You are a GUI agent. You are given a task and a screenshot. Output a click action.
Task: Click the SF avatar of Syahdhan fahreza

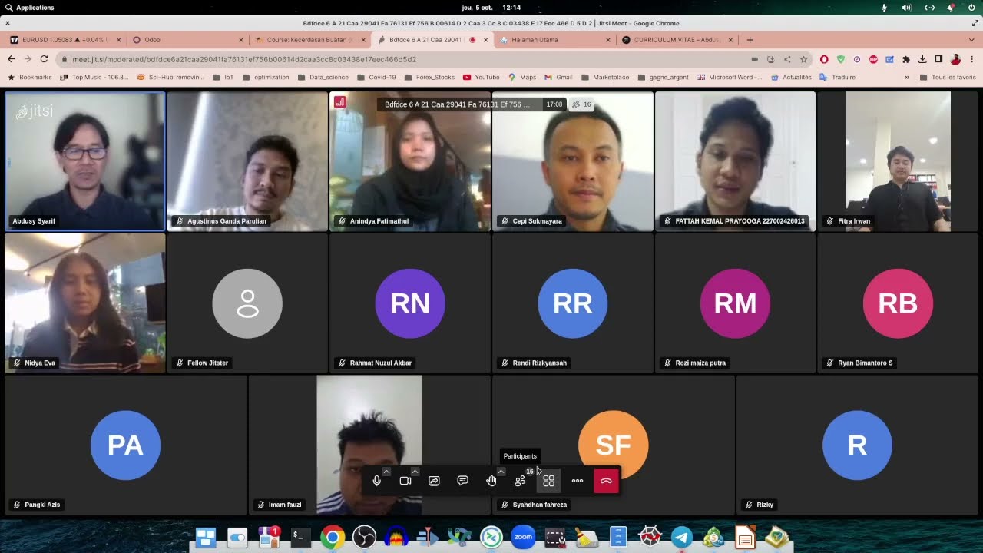[613, 445]
